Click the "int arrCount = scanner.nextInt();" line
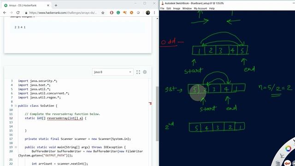This screenshot has width=295, height=166. coord(60,164)
